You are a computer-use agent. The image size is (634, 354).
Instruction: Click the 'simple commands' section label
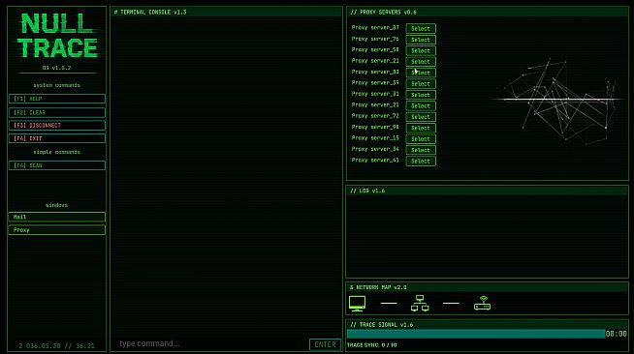click(x=56, y=152)
